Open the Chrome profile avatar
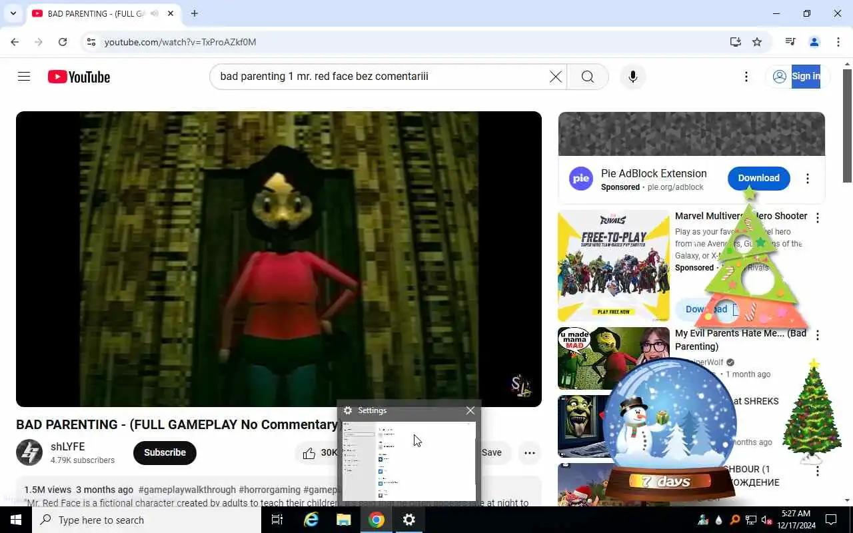The height and width of the screenshot is (533, 853). tap(814, 42)
